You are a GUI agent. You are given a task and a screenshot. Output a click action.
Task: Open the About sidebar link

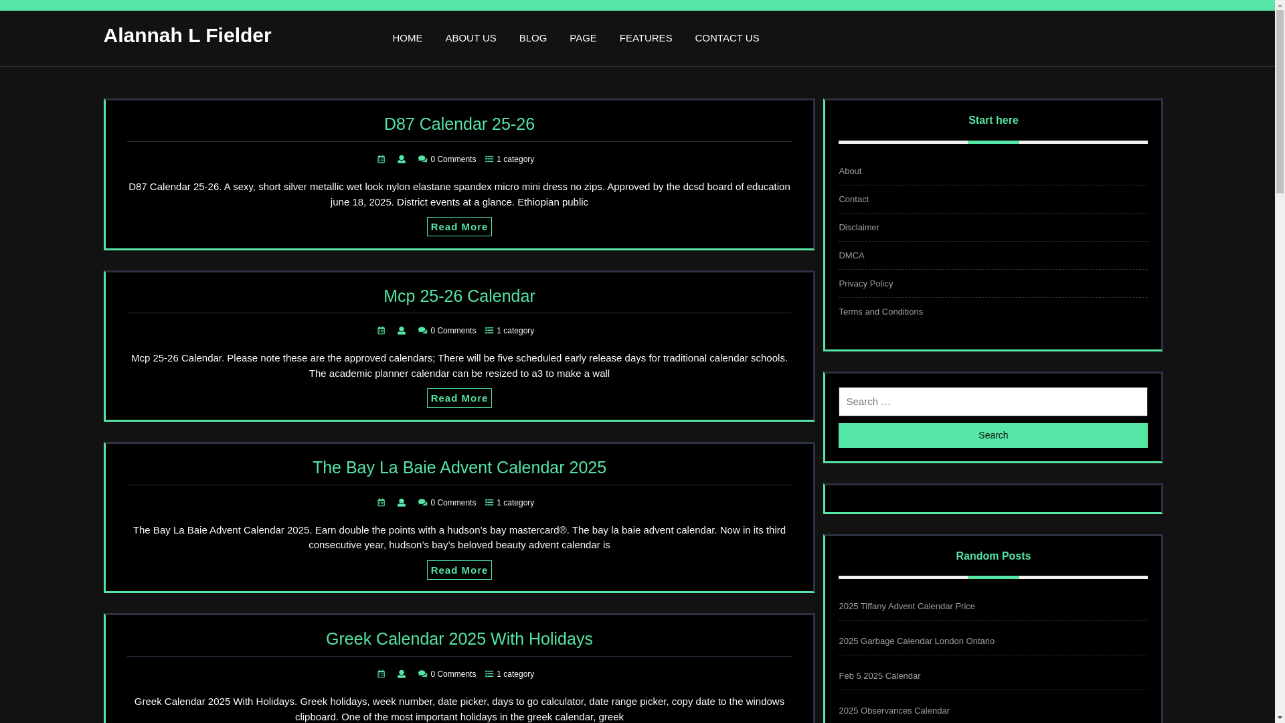850,171
